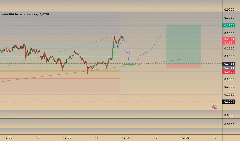Click the 0.2250 price axis label
This screenshot has height=141, width=240.
(x=229, y=95)
